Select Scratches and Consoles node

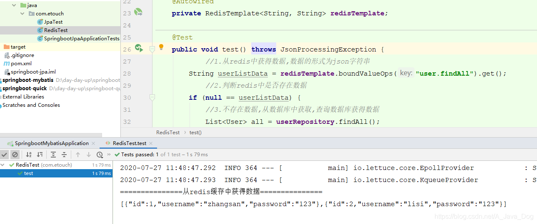point(31,105)
